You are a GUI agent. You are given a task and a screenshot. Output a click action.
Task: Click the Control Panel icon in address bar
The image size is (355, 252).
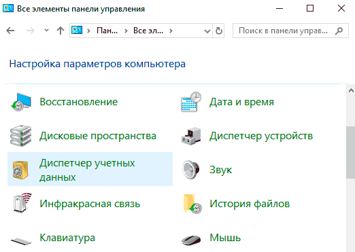pos(77,31)
